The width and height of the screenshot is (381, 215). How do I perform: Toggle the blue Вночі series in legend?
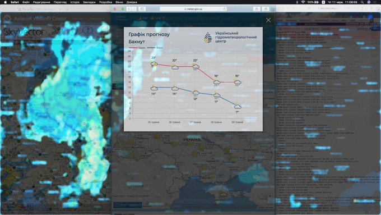[x=155, y=48]
